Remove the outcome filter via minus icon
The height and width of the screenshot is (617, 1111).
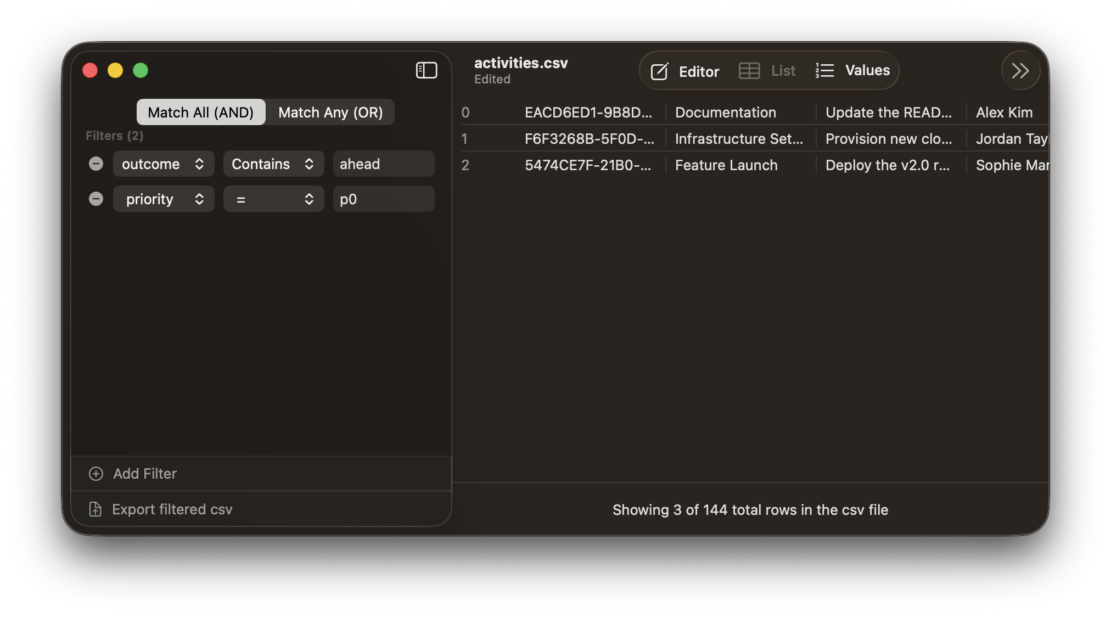[96, 164]
